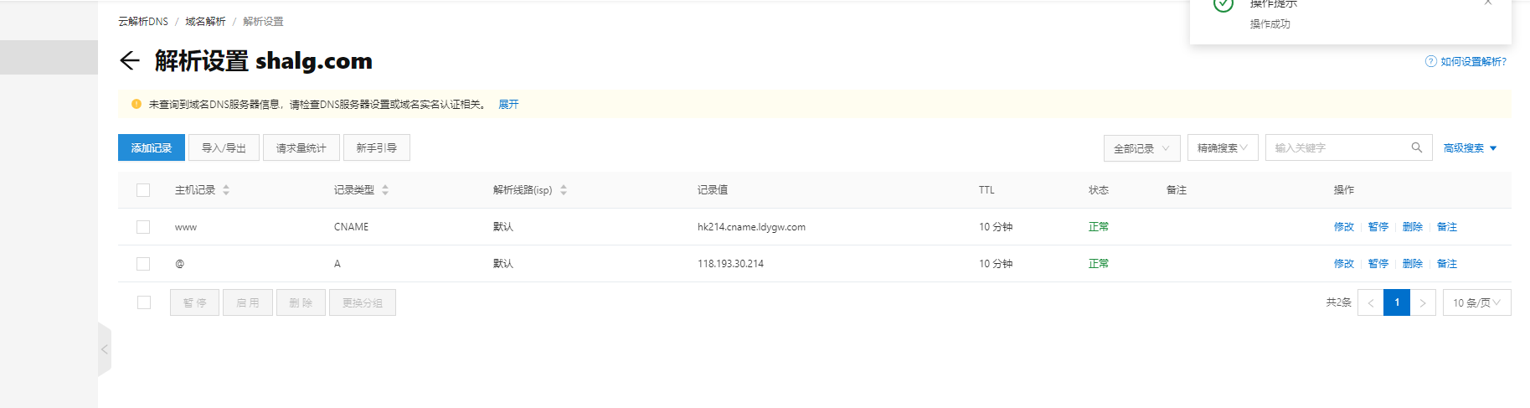This screenshot has width=1530, height=408.
Task: Click the 输入关键字 search field
Action: pos(1338,148)
